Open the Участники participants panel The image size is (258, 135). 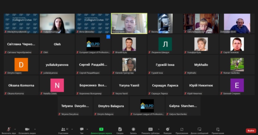coord(63,129)
